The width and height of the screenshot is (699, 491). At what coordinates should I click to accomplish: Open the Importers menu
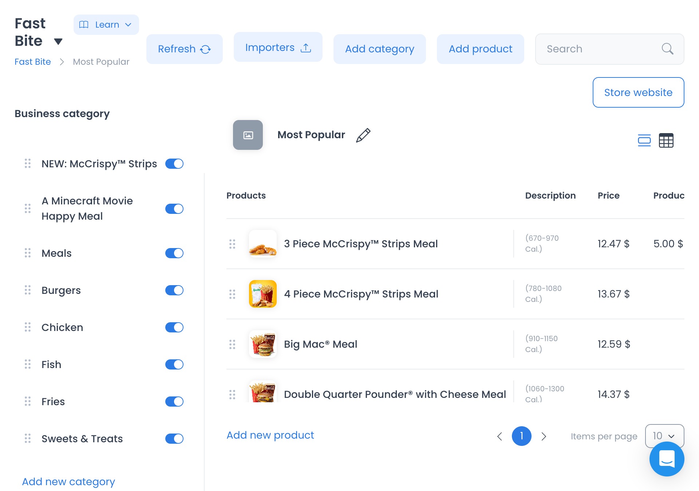pyautogui.click(x=278, y=47)
